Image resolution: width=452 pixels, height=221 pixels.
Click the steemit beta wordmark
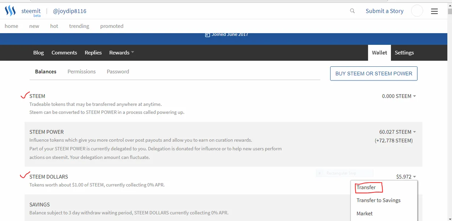tap(31, 12)
